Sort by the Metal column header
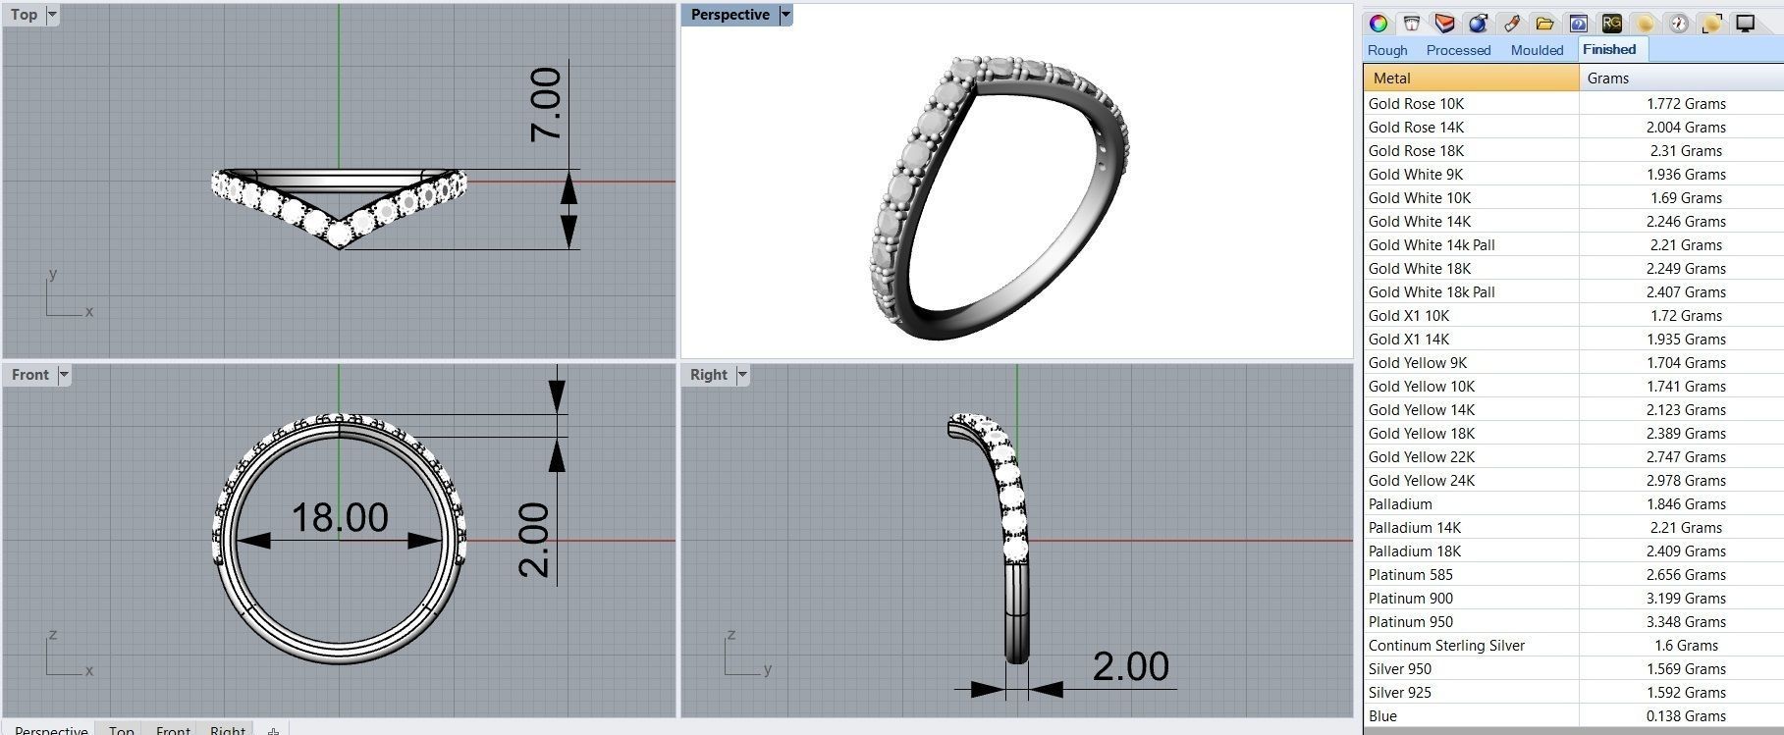This screenshot has width=1784, height=735. point(1471,79)
